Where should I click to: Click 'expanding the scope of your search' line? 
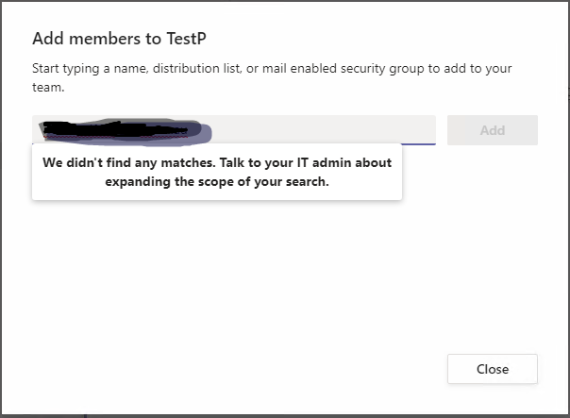point(217,182)
